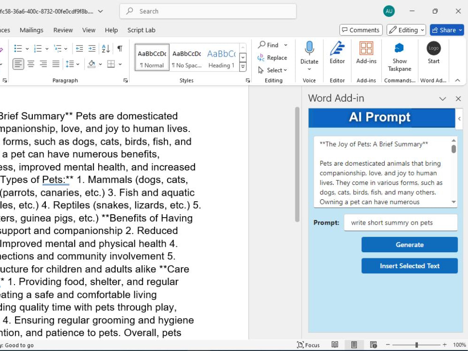Open the Review tab

[63, 30]
